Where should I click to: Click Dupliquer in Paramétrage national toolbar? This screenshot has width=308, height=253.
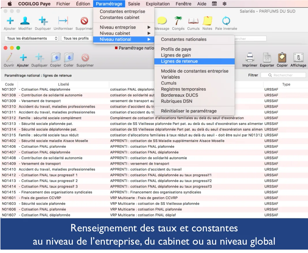click(x=39, y=58)
